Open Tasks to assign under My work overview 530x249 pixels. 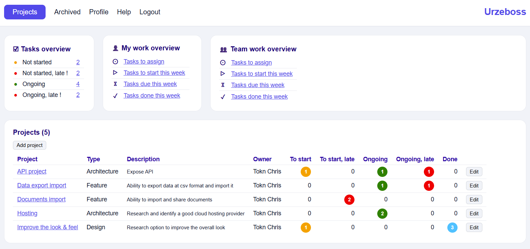coord(144,62)
